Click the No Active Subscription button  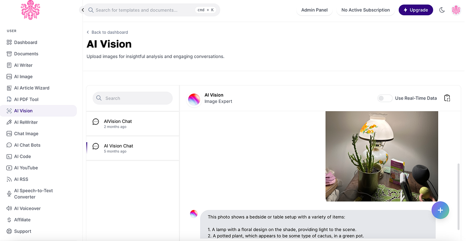366,10
